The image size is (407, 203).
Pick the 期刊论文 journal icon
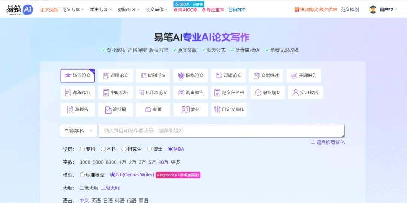(144, 76)
